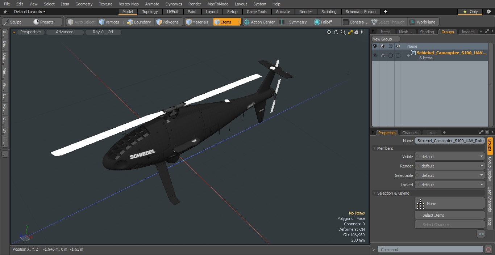Click the double-arrow expand button
The image size is (495, 255).
tap(481, 234)
